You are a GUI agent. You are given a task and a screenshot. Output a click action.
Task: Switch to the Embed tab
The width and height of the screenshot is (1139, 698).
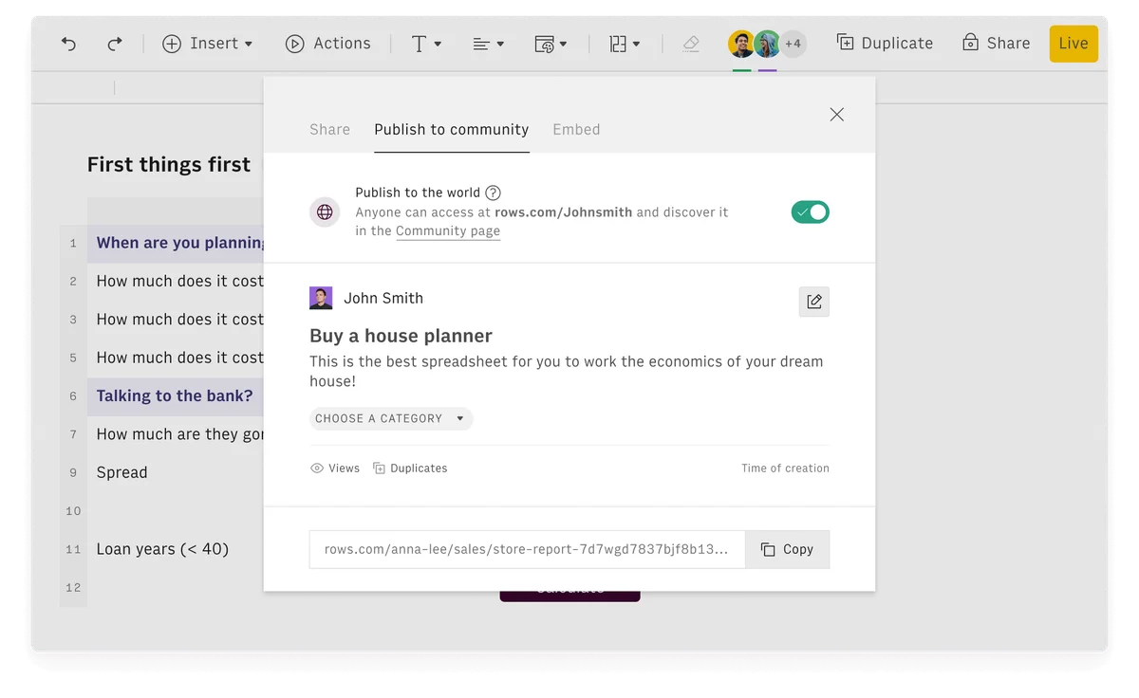coord(576,129)
